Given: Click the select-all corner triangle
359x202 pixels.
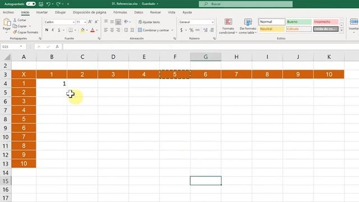Looking at the screenshot, I should pos(7,57).
